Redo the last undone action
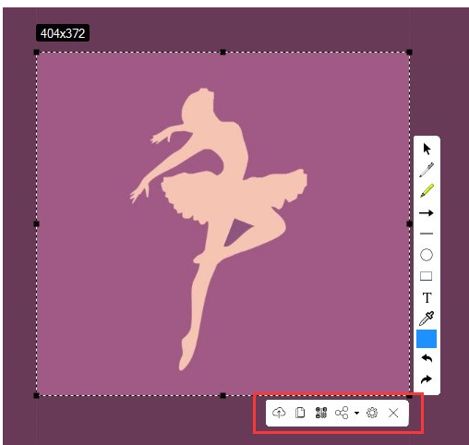 427,379
